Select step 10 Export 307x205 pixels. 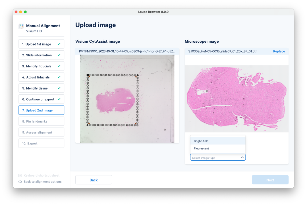[x=41, y=143]
